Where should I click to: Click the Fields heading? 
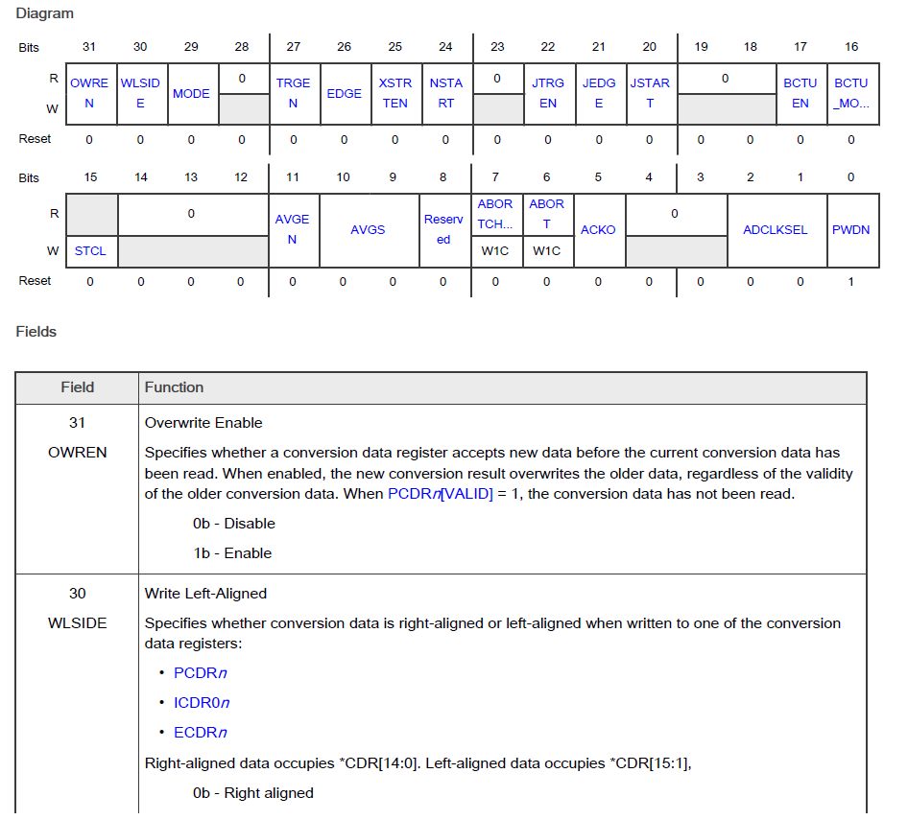[x=36, y=332]
